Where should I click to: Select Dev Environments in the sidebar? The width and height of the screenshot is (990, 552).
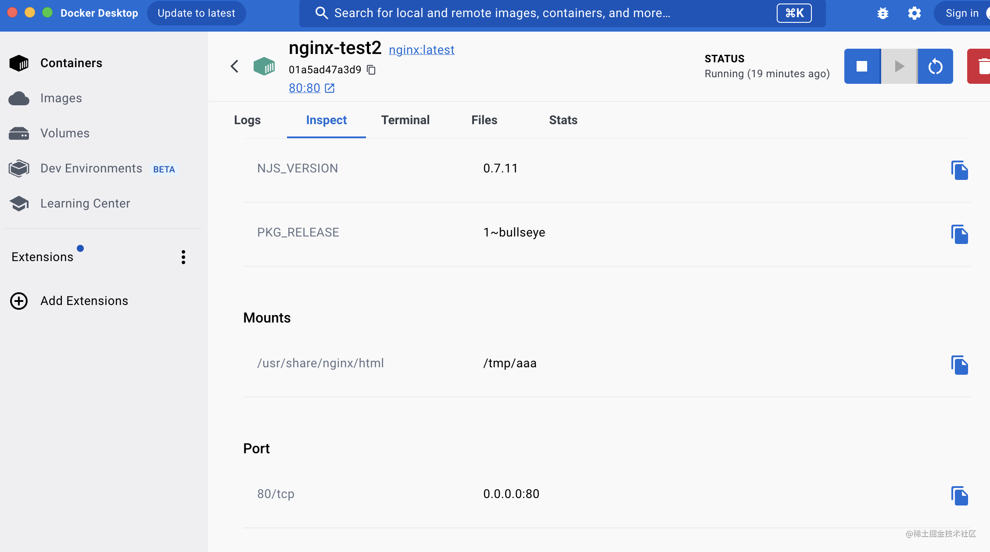click(91, 168)
